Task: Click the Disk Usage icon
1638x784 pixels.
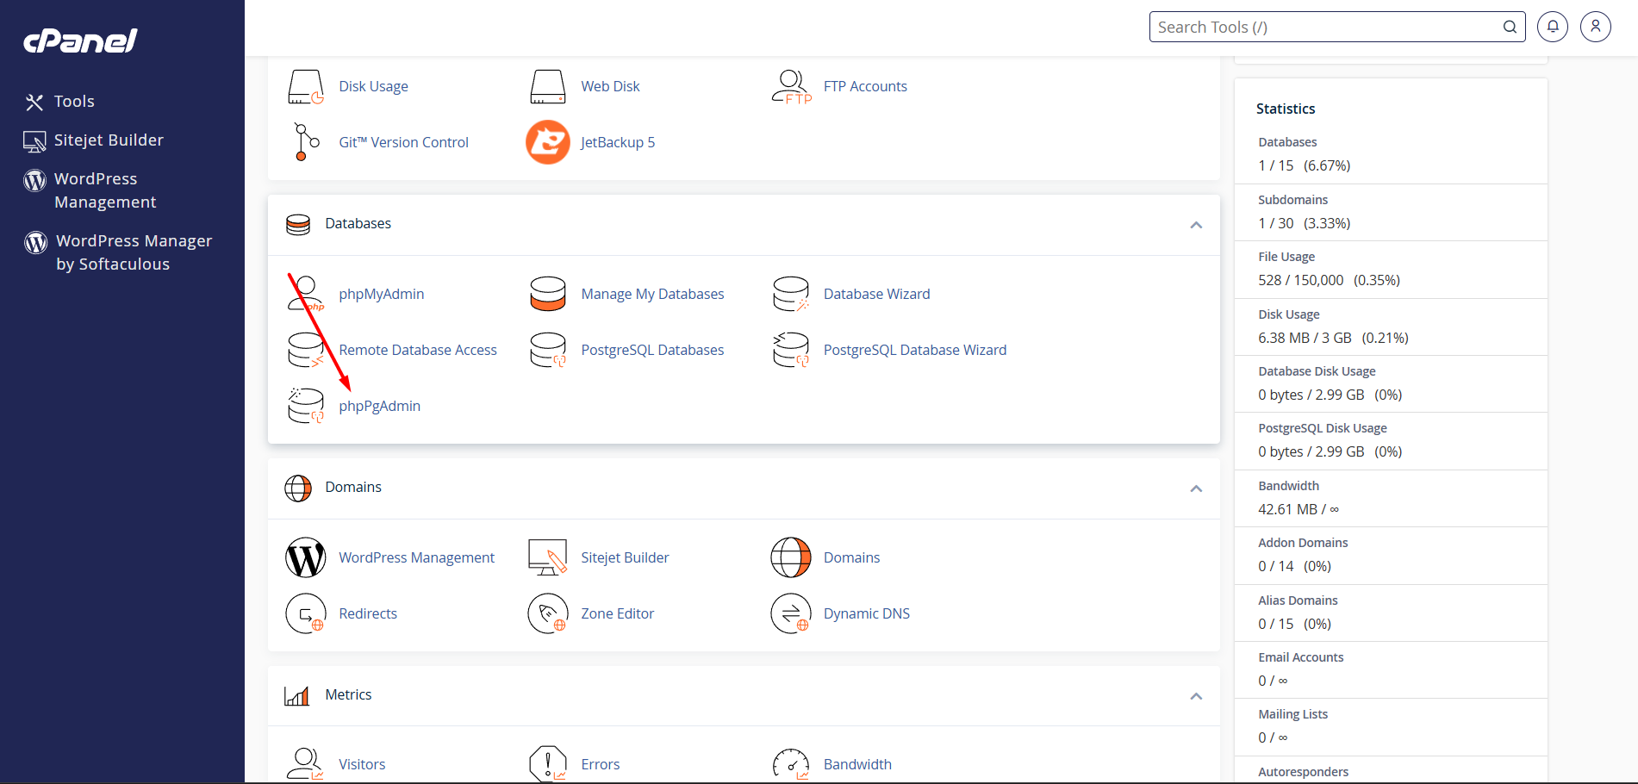Action: (306, 87)
